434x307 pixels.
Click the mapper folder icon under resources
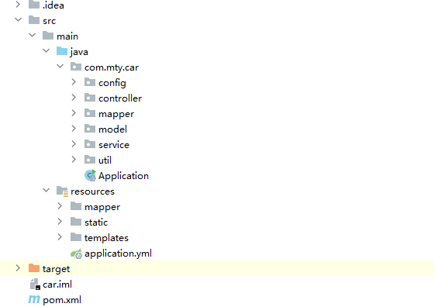point(76,206)
